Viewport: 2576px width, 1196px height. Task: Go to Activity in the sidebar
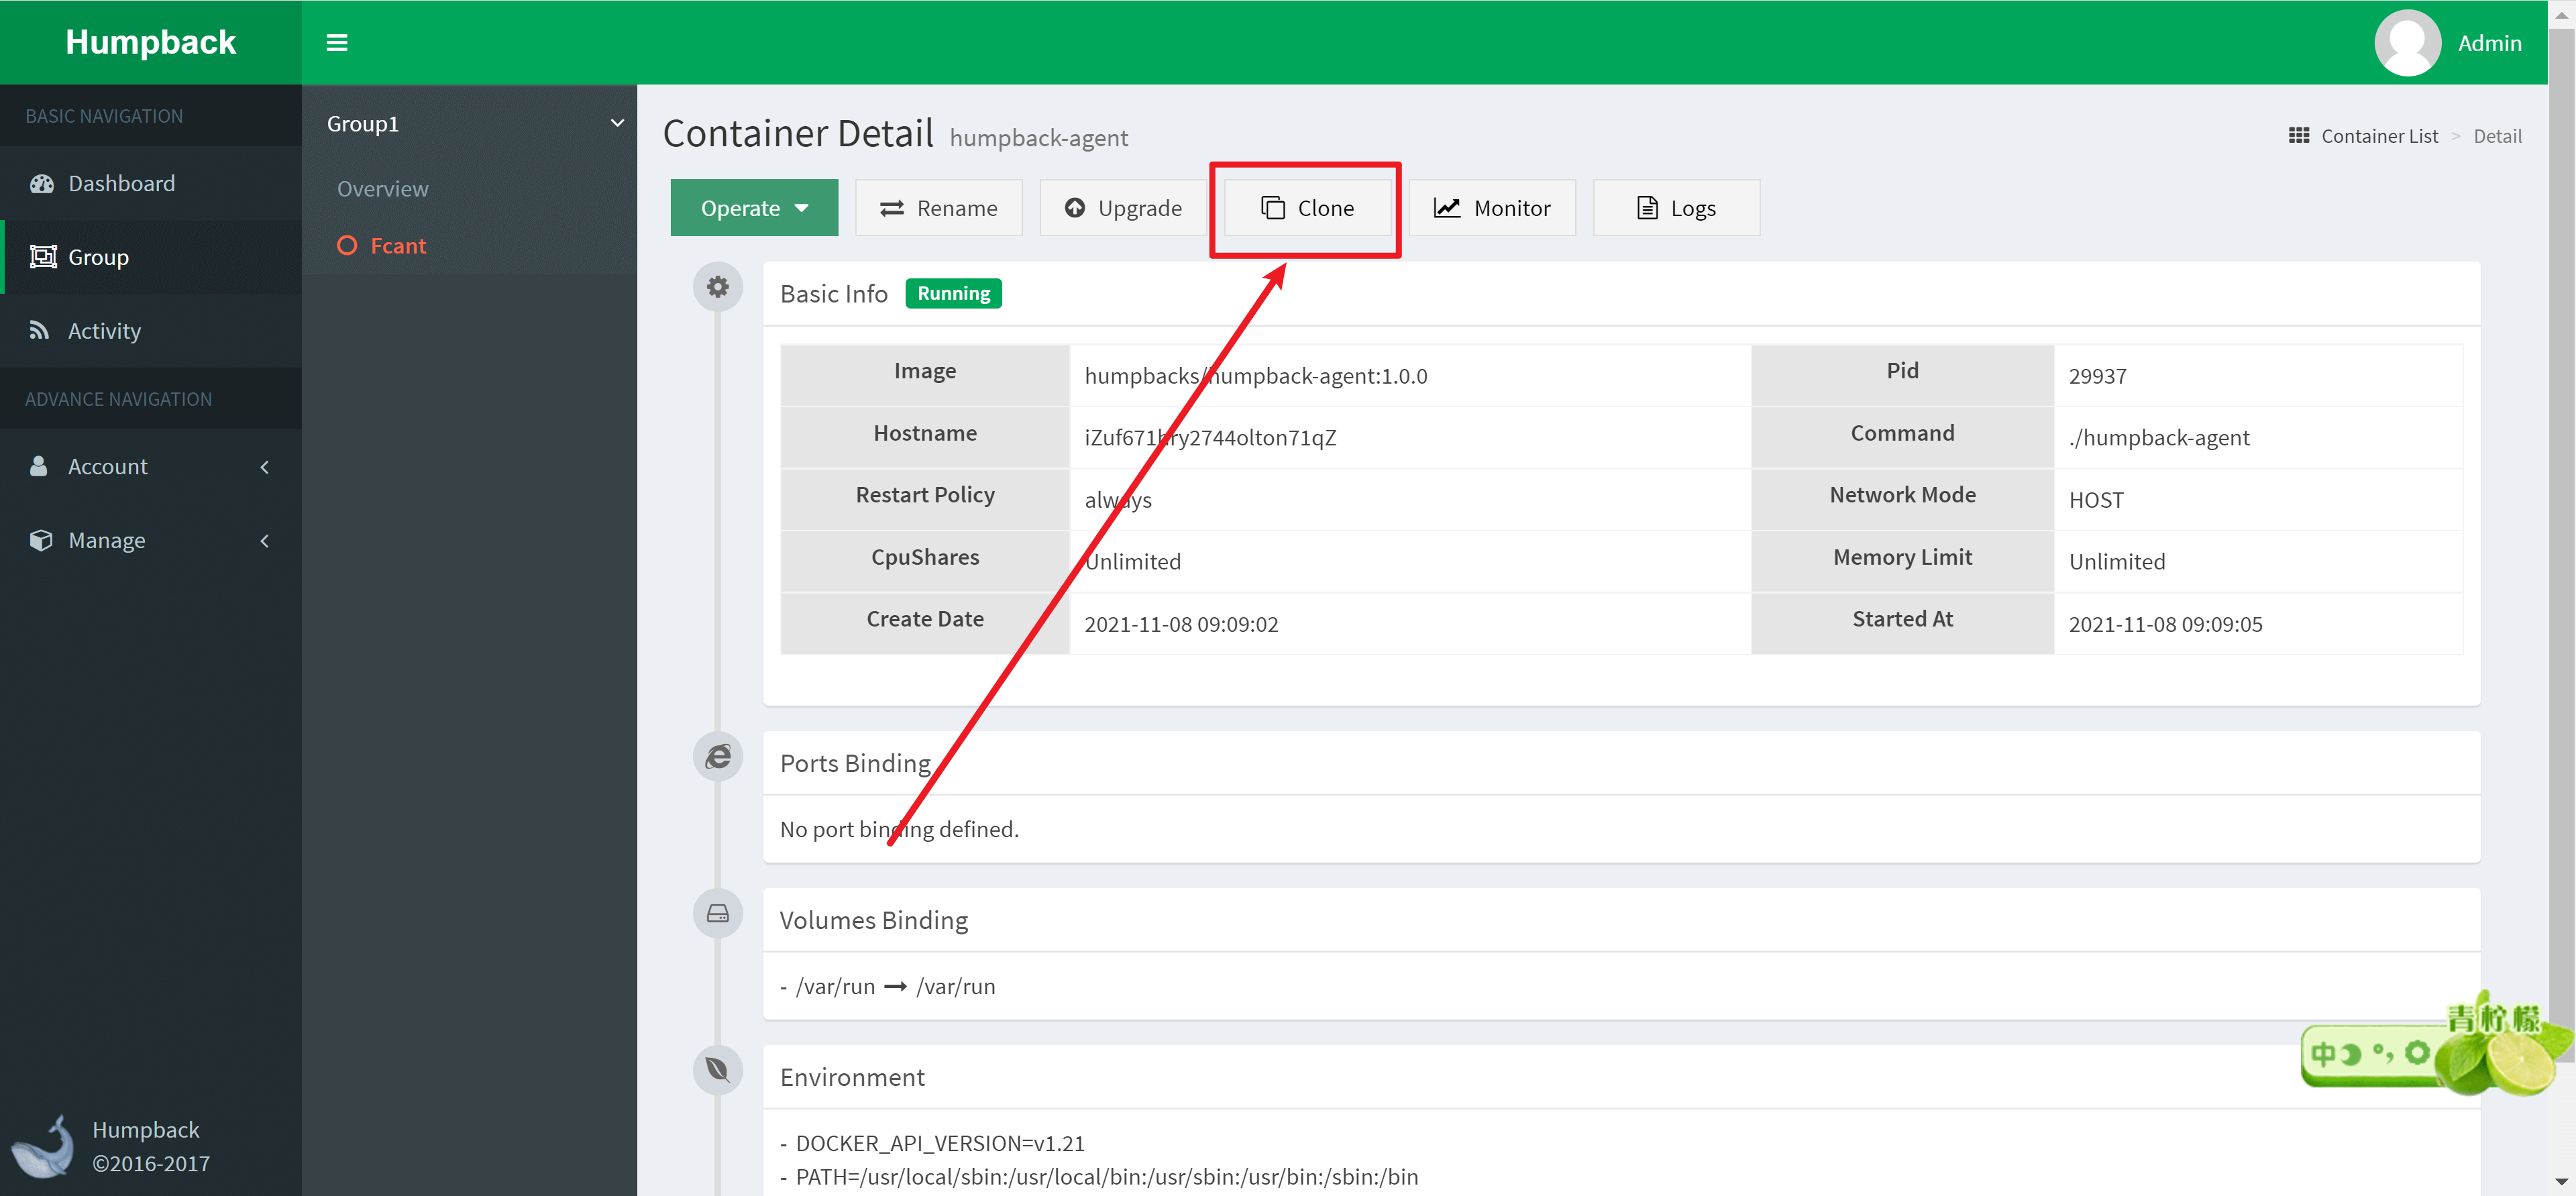[x=104, y=331]
